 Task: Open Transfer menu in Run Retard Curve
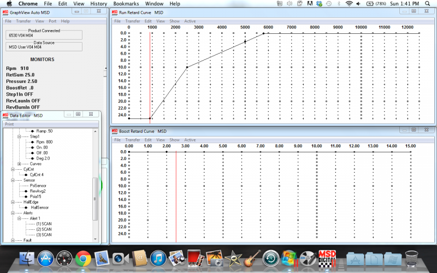(x=133, y=21)
